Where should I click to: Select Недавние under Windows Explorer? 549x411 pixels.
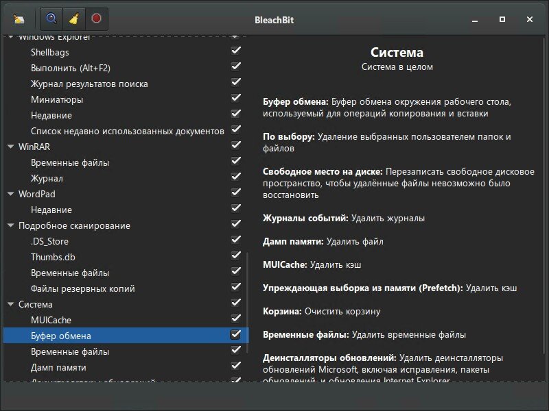point(126,115)
